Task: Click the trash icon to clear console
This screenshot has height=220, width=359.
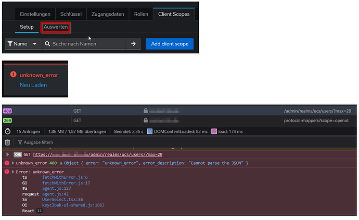Action: click(8, 142)
